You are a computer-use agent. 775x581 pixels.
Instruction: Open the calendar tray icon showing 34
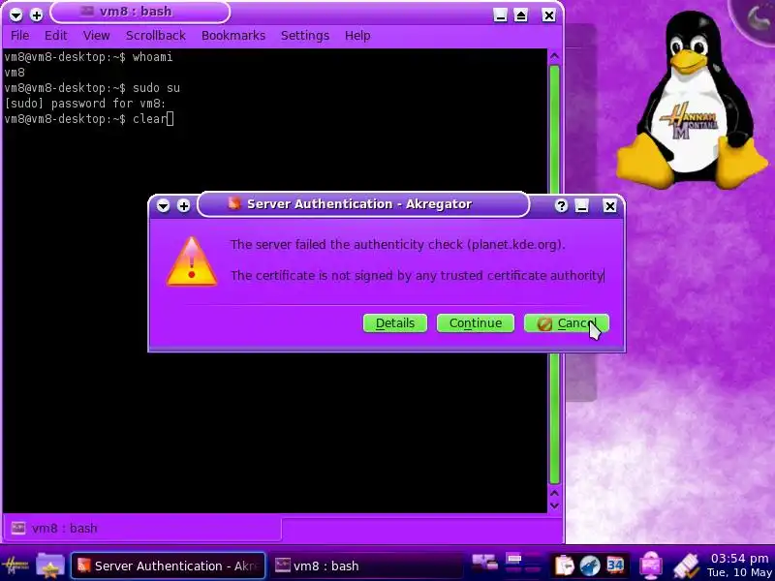pyautogui.click(x=615, y=566)
